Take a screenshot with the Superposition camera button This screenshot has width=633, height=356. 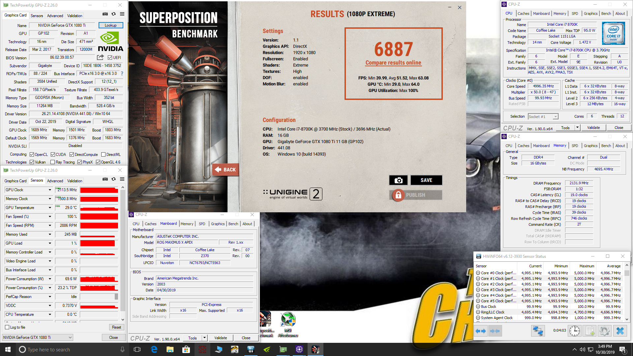tap(398, 180)
